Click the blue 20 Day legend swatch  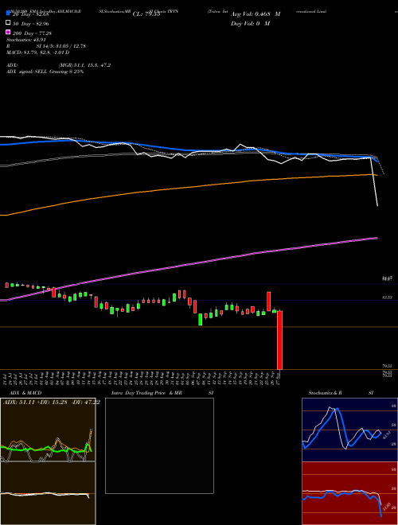pos(8,14)
